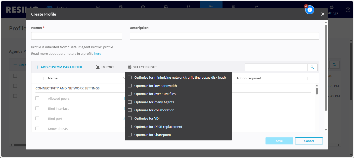This screenshot has width=354, height=158.
Task: Check the Allowed peers parameter checkbox
Action: tap(37, 98)
